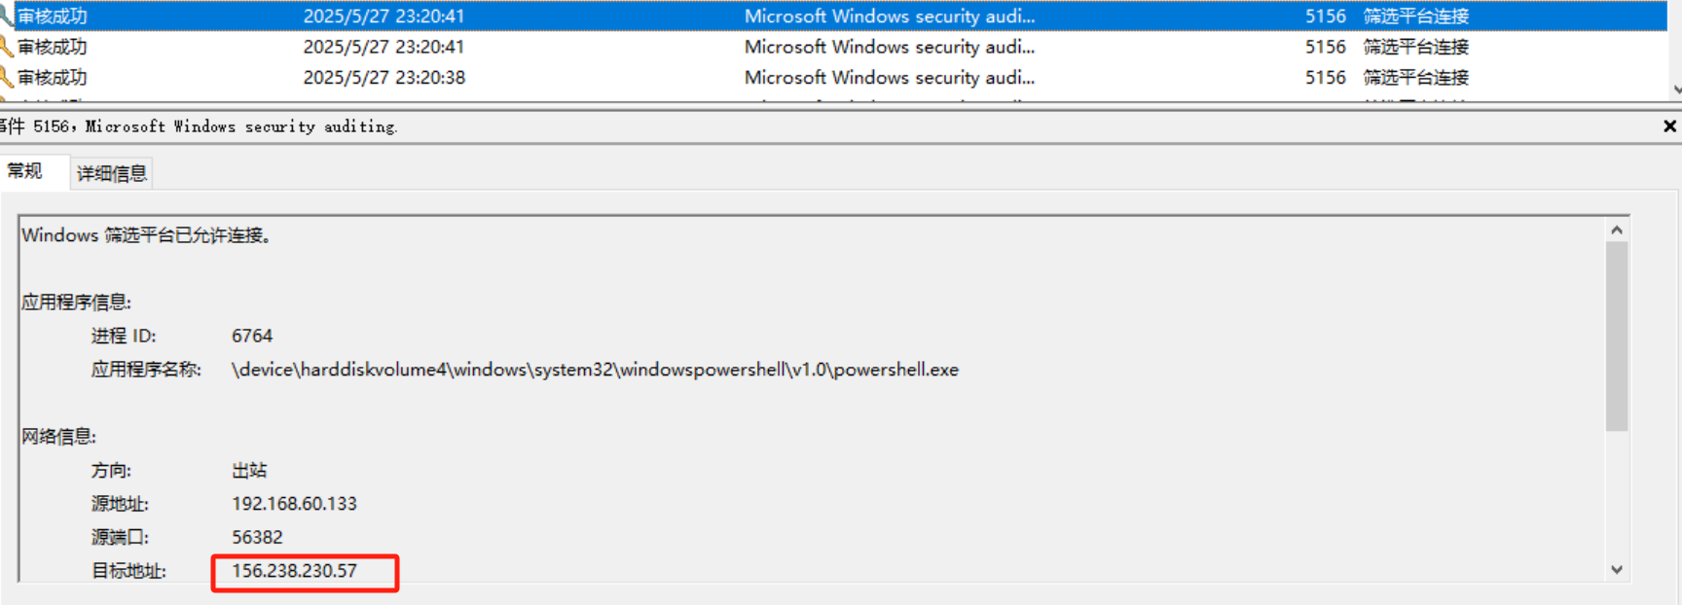Viewport: 1682px width, 605px height.
Task: Click the process ID value 6764
Action: pos(252,337)
